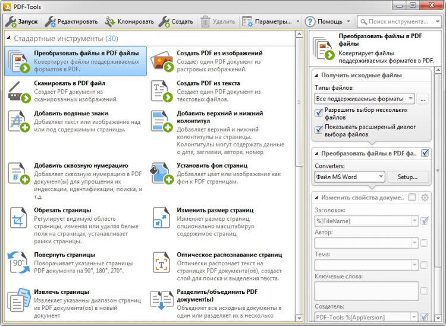The width and height of the screenshot is (446, 326).
Task: Select the Установить фон страниц title text
Action: pos(212,165)
